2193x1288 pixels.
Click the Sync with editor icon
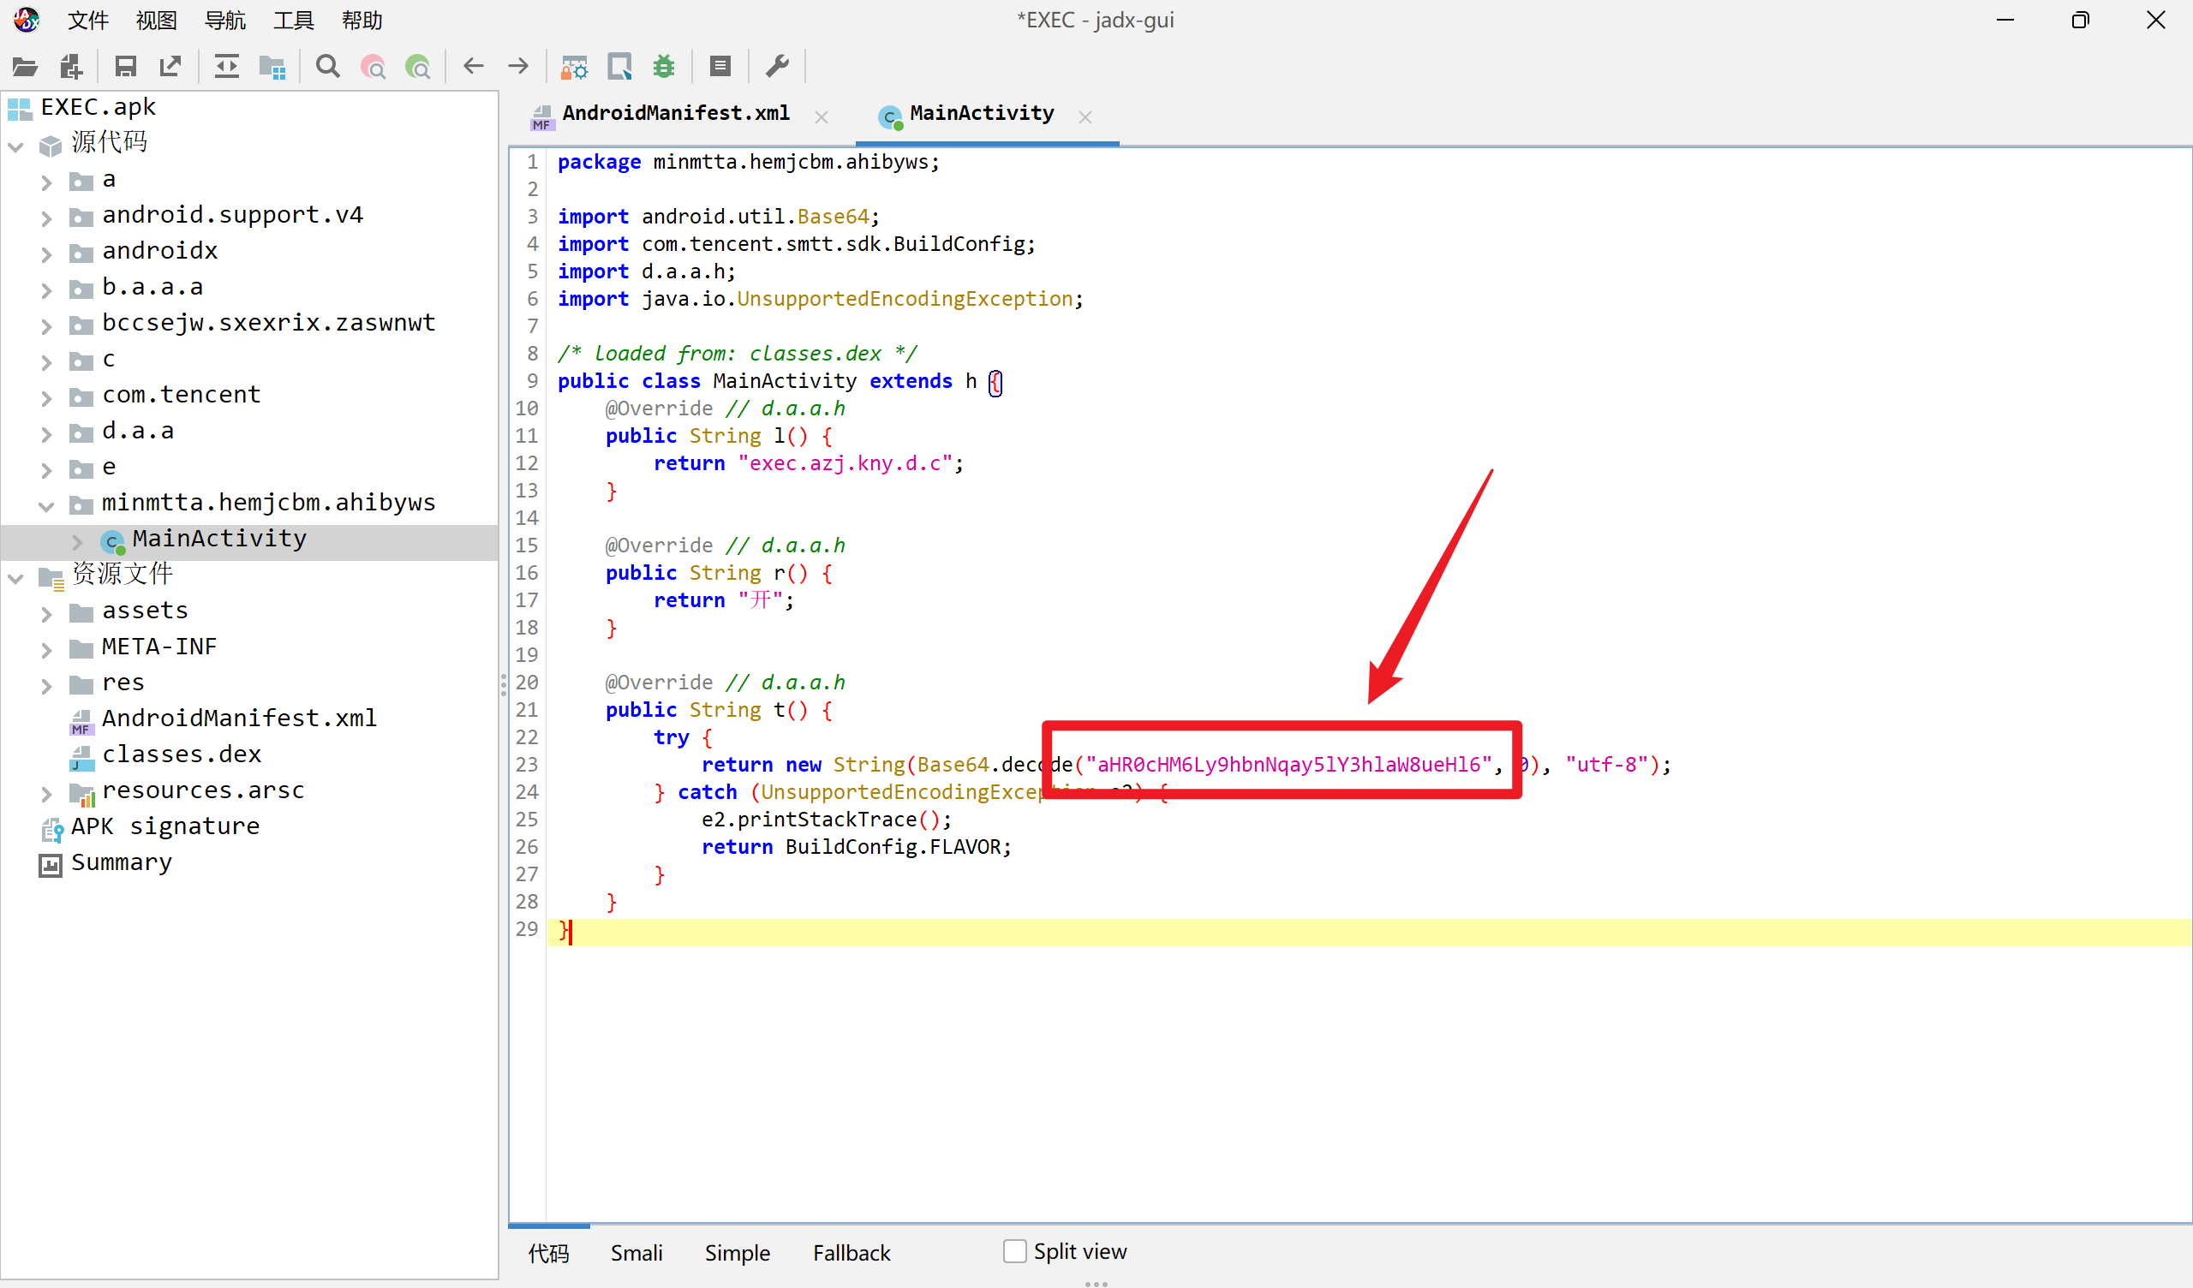pyautogui.click(x=227, y=66)
